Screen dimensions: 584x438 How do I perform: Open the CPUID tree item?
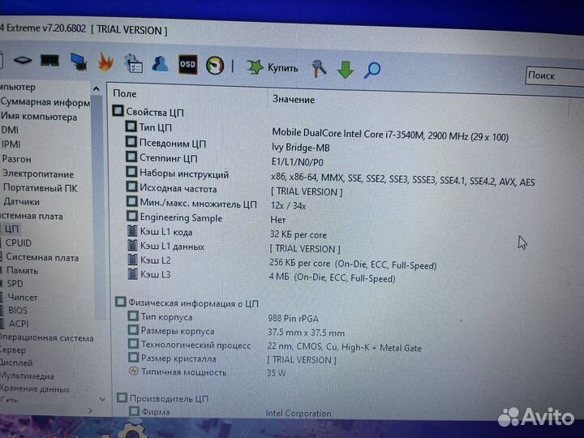[x=18, y=243]
